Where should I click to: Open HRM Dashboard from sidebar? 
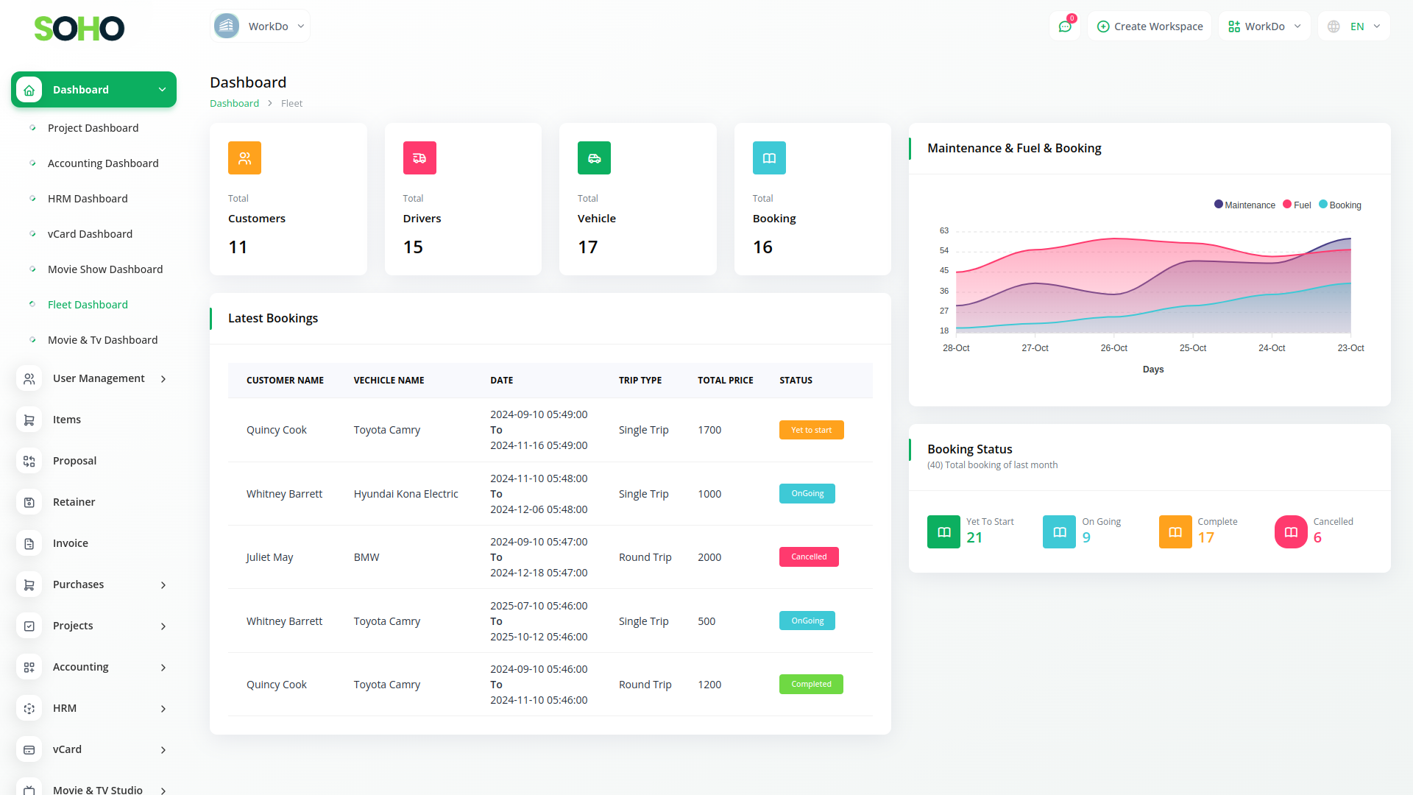88,199
